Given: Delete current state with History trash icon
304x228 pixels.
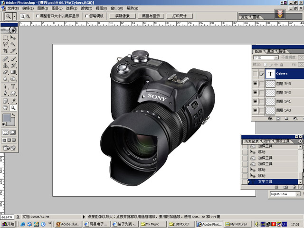Looking at the screenshot, I should pos(294,187).
